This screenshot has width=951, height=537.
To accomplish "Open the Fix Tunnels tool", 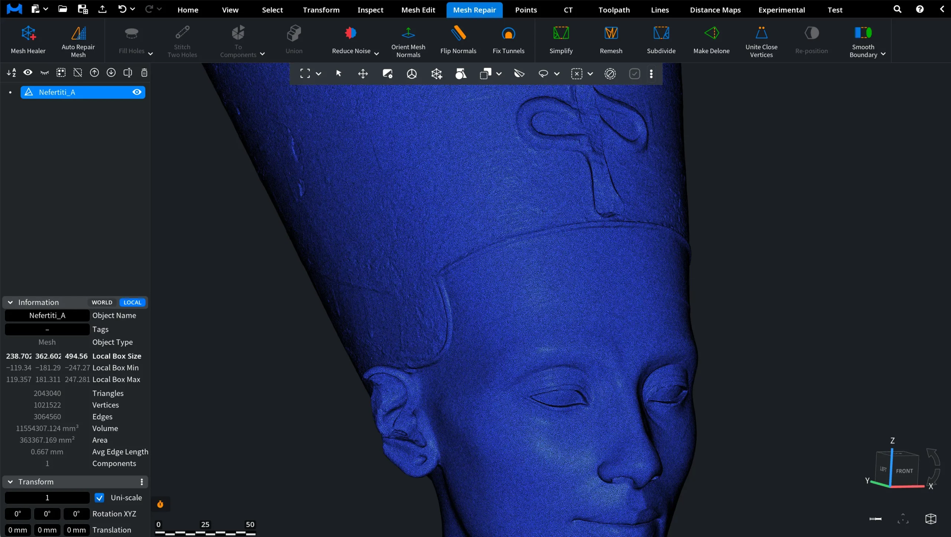I will coord(508,40).
